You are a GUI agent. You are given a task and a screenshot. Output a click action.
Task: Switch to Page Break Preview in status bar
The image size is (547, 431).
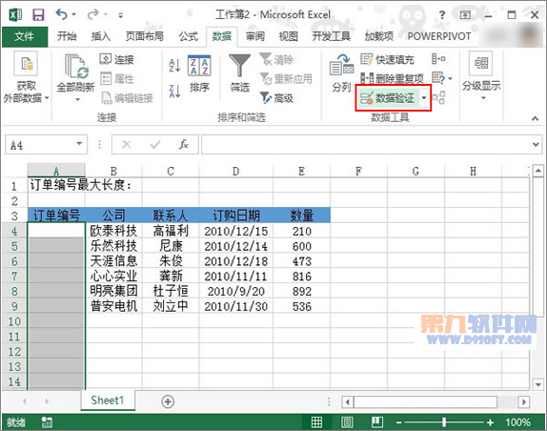(377, 422)
